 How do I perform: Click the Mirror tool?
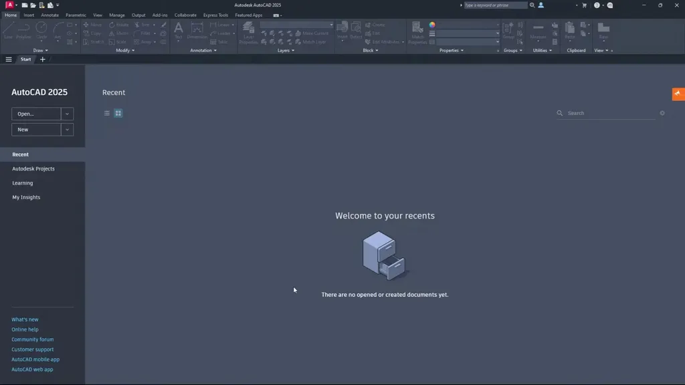[x=119, y=33]
